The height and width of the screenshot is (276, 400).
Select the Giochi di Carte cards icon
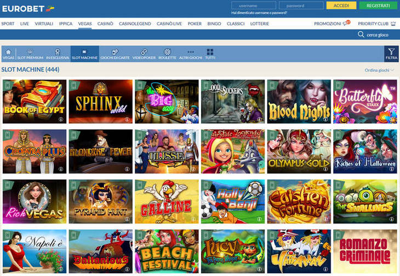point(115,51)
